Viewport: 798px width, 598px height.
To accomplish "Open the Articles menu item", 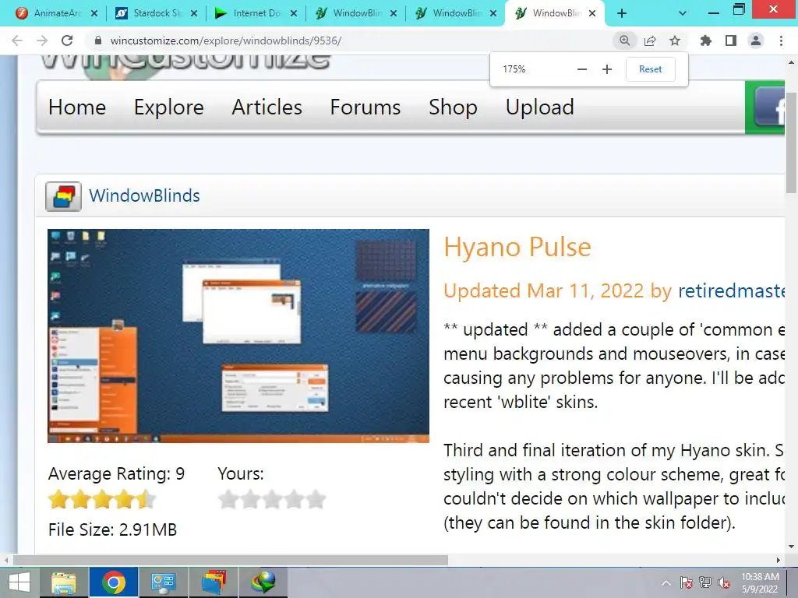I will tap(267, 107).
